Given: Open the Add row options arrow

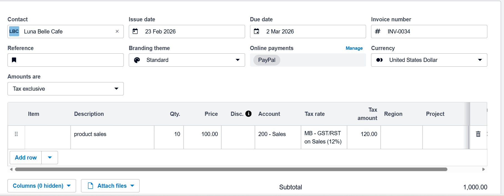Looking at the screenshot, I should click(x=50, y=158).
